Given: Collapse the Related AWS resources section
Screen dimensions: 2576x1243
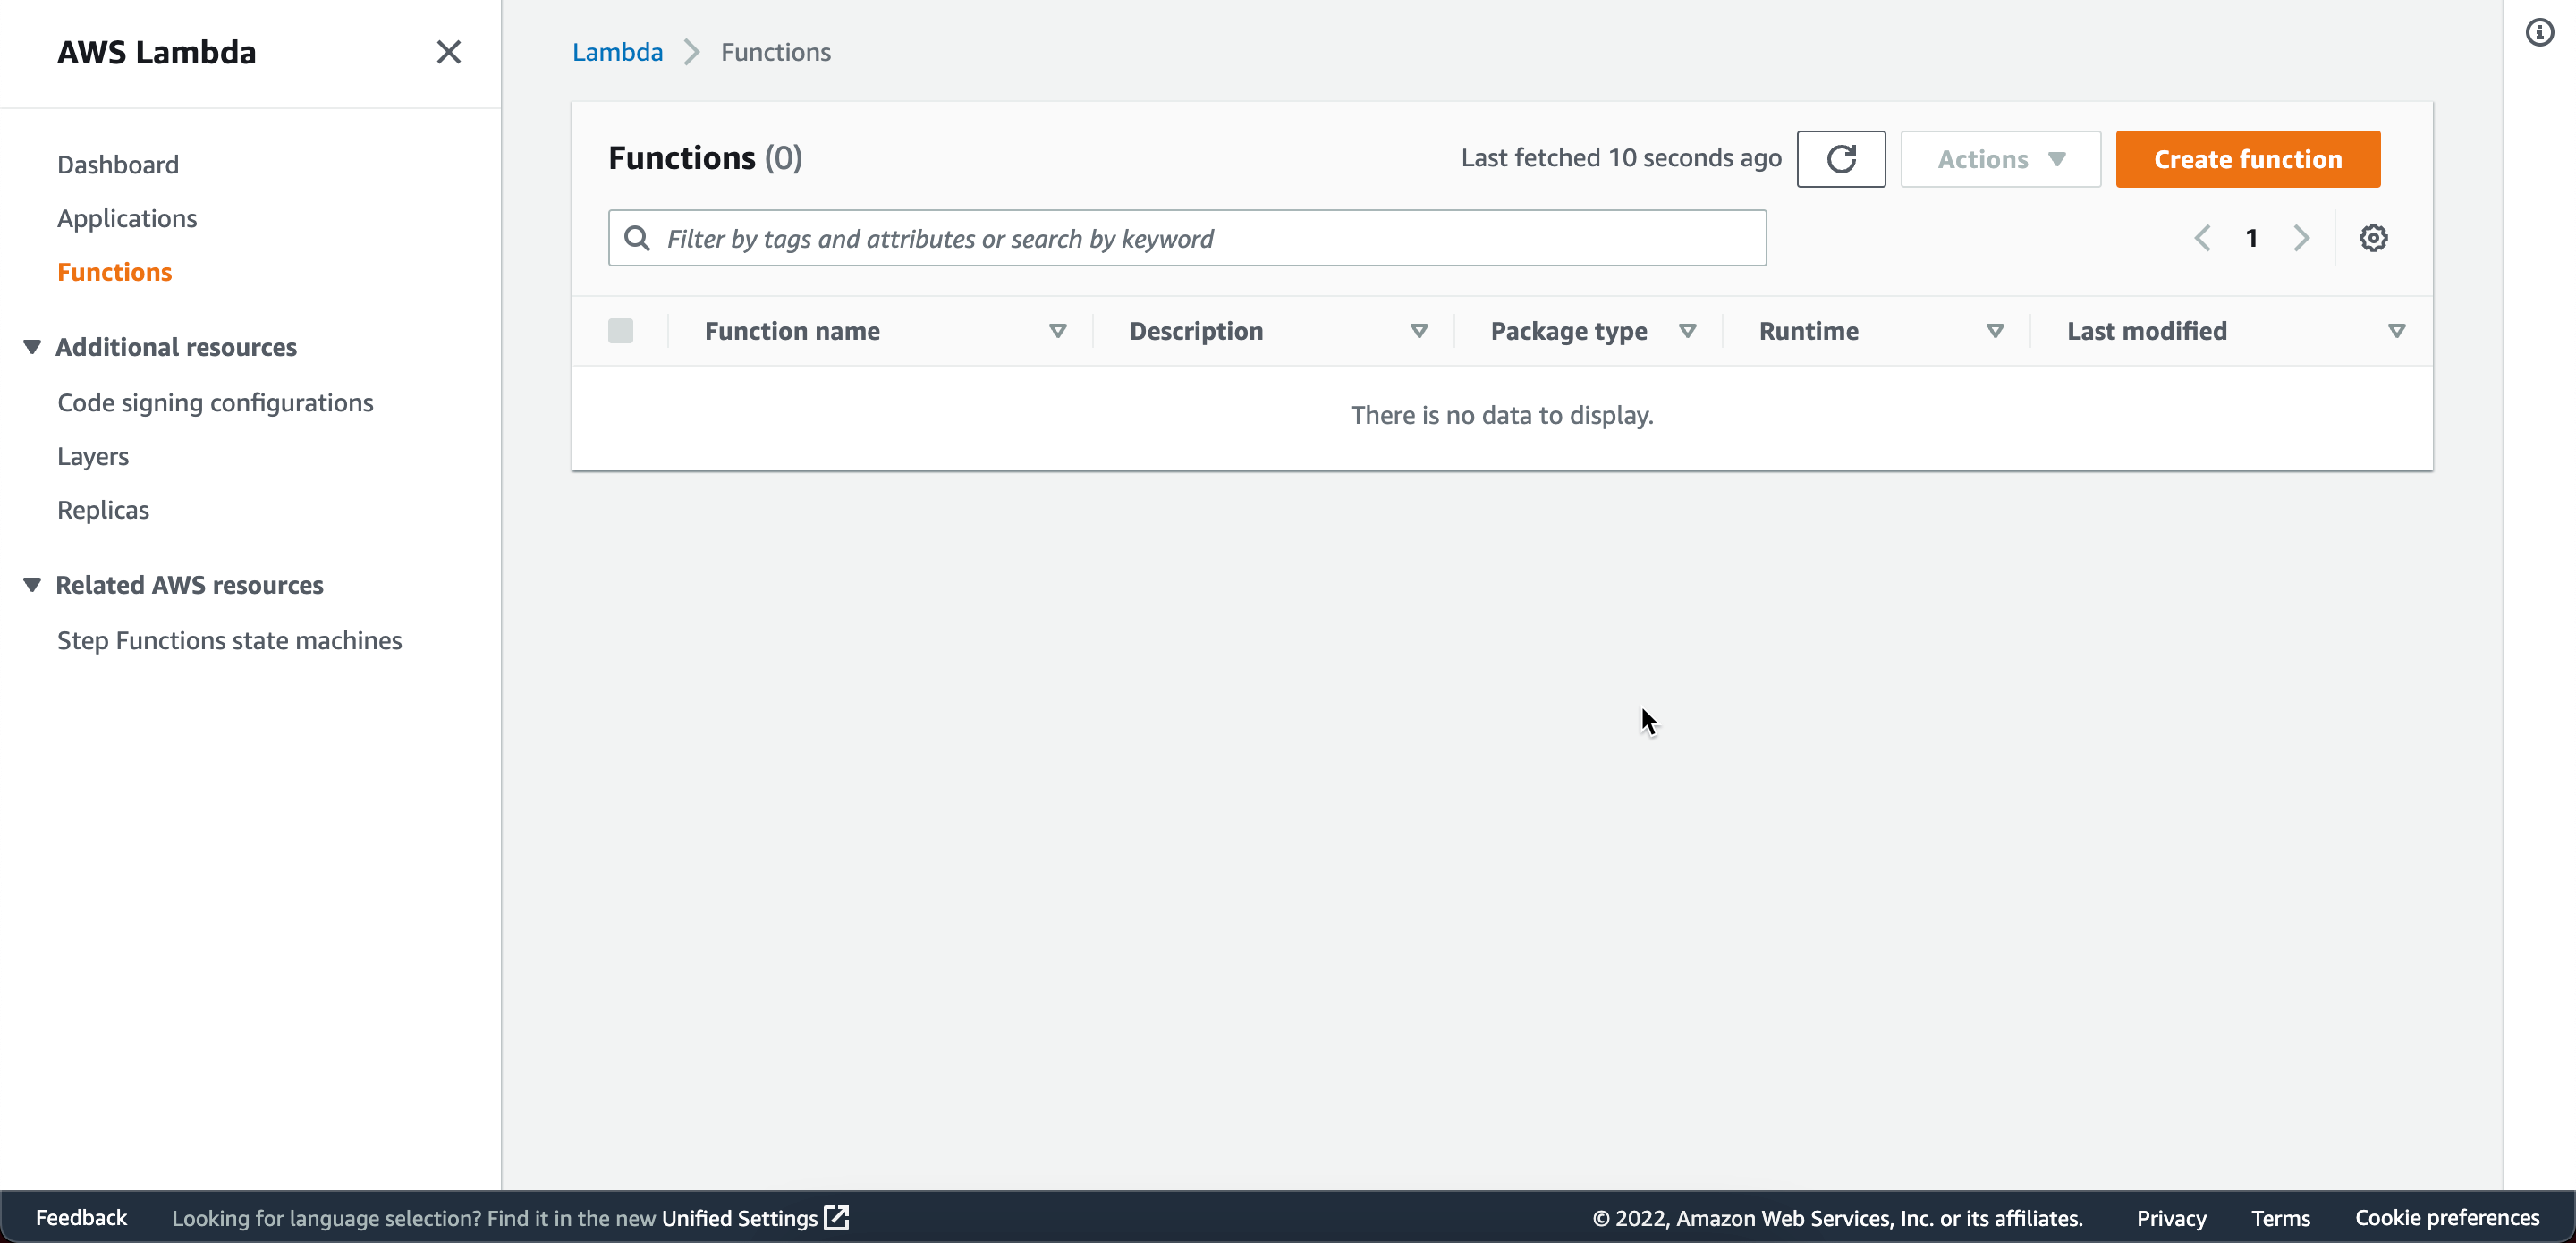Looking at the screenshot, I should (31, 584).
